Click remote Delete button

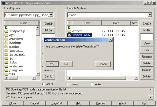pos(147,63)
